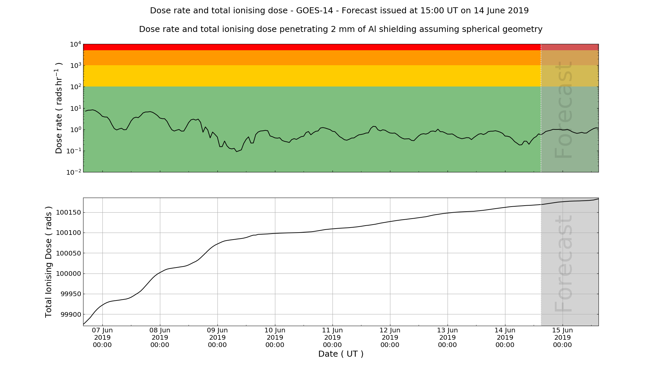Click the 09 Jun 2019 x-axis label

tap(217, 337)
